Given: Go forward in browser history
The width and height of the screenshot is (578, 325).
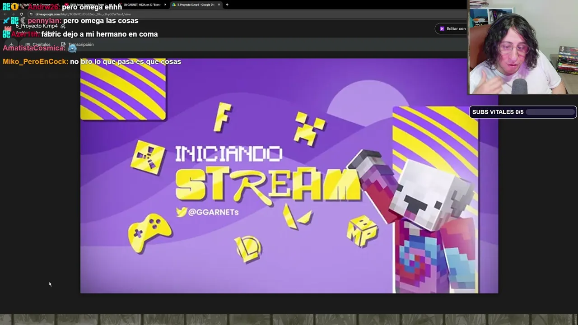Looking at the screenshot, I should (x=13, y=14).
